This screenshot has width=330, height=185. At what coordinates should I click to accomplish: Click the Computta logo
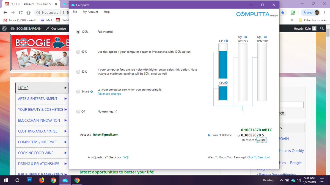pyautogui.click(x=253, y=14)
